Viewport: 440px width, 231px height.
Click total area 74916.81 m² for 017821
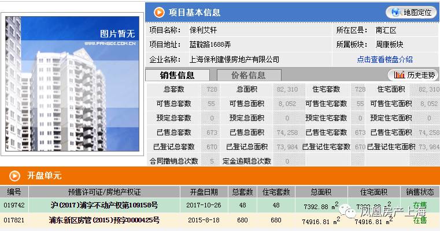pos(321,221)
